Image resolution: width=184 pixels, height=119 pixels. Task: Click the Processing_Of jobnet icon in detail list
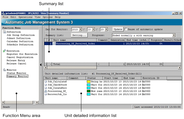click(46, 91)
